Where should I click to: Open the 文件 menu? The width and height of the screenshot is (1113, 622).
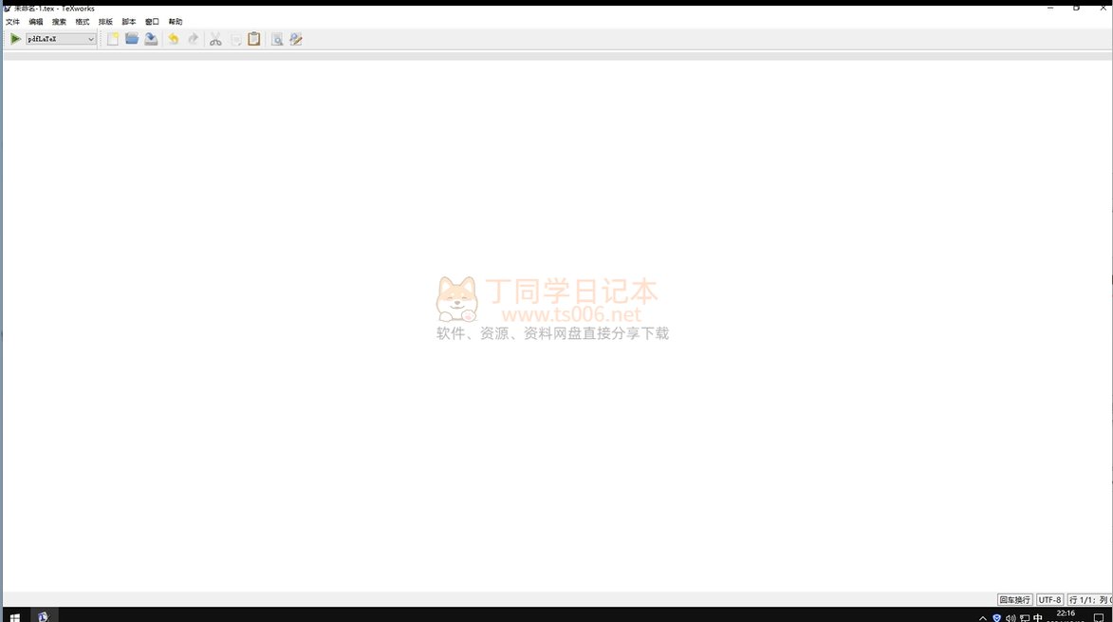click(12, 22)
